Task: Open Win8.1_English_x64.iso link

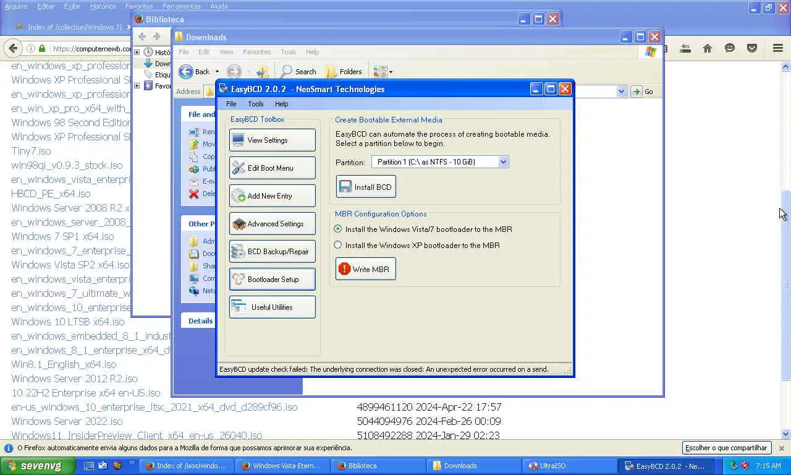Action: coord(64,364)
